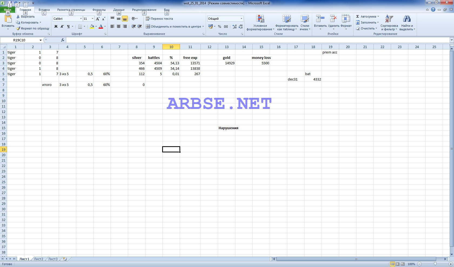The width and height of the screenshot is (454, 267).
Task: Switch to the Review (Рецензирование) tab
Action: [144, 10]
